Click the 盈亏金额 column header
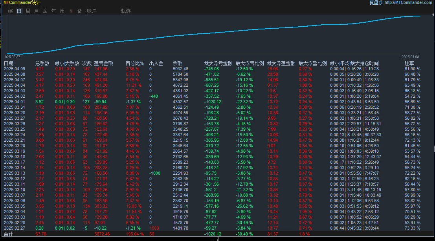 click(x=103, y=64)
